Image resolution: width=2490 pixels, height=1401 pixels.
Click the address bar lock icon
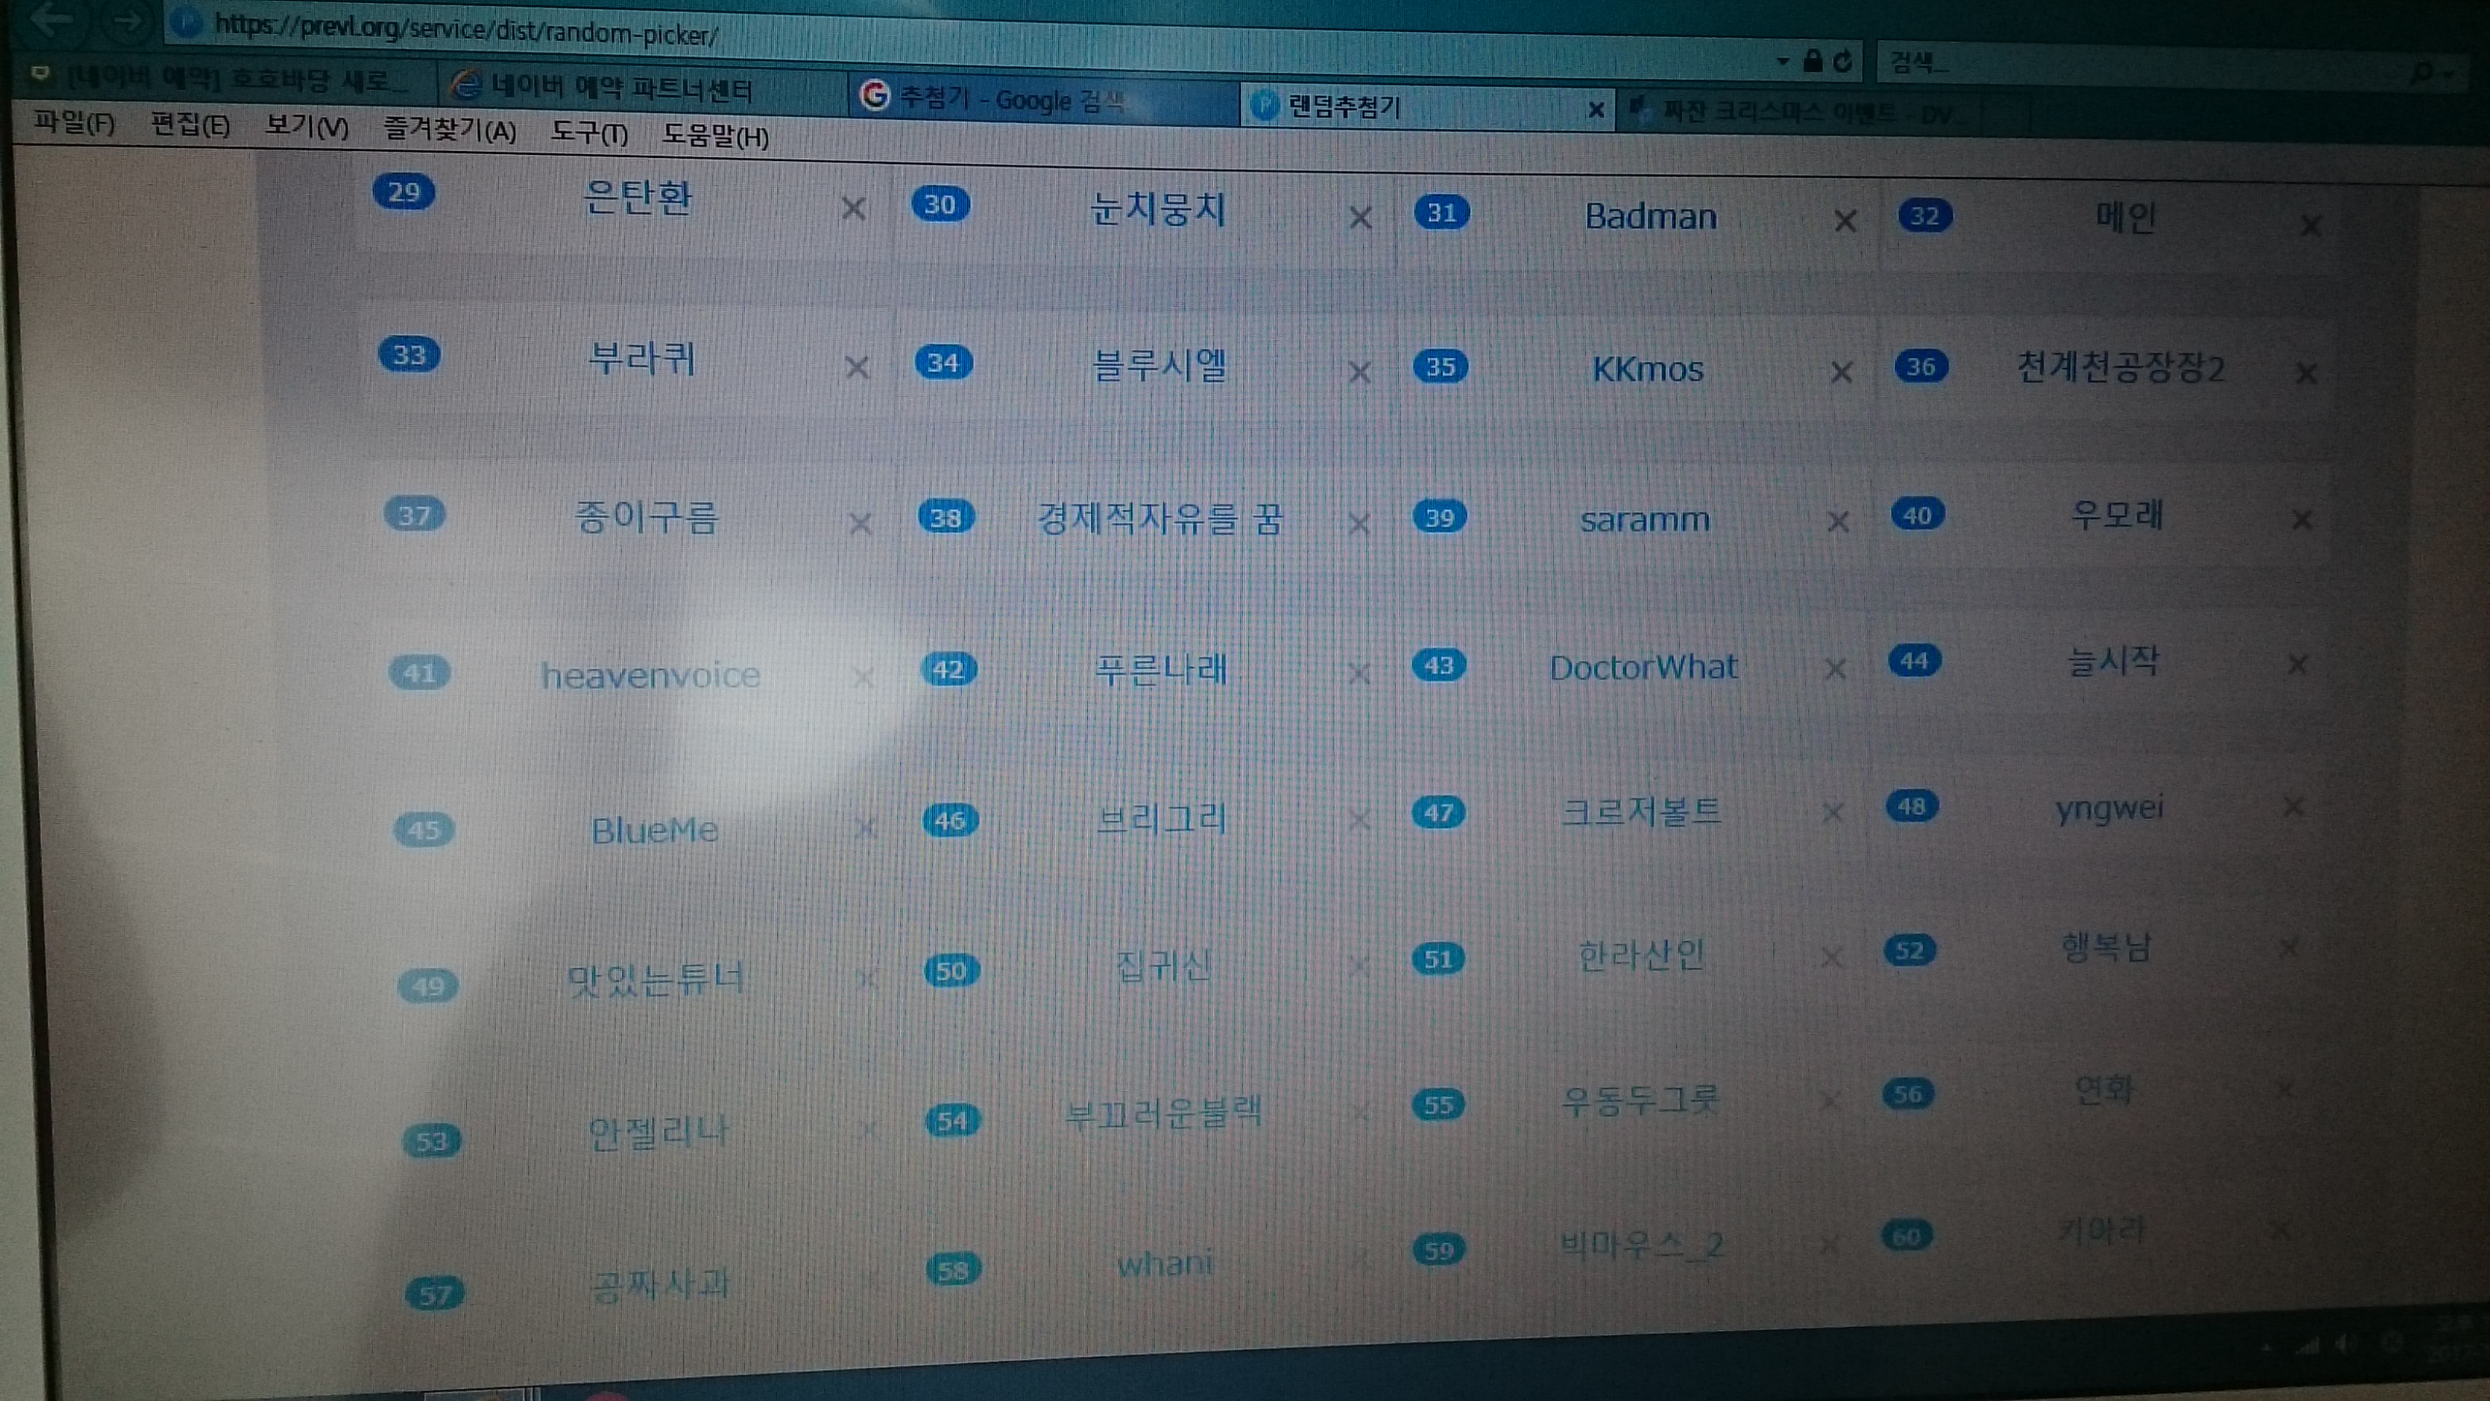[x=1813, y=62]
